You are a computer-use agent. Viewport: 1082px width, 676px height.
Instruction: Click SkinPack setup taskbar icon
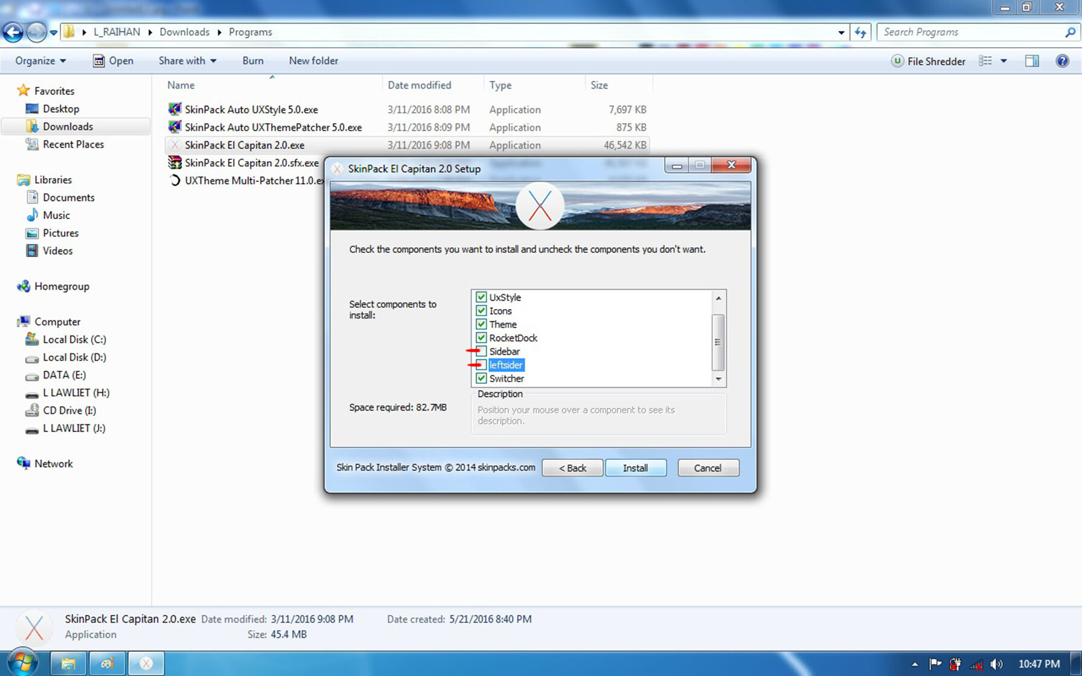point(146,663)
